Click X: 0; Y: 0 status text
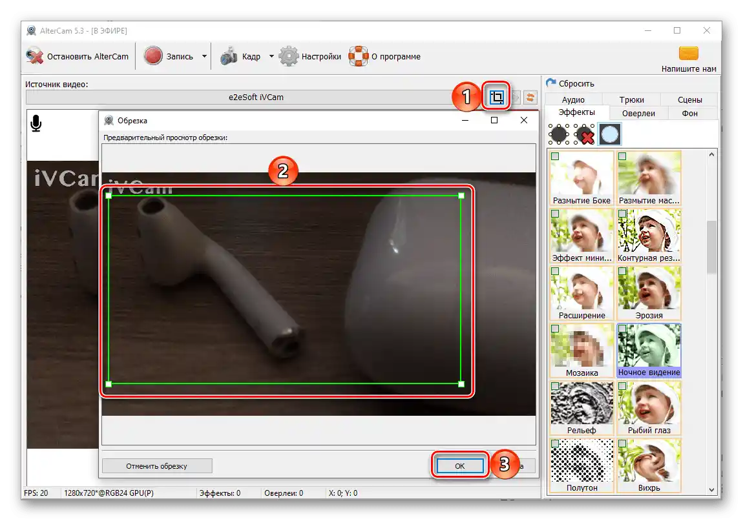The height and width of the screenshot is (521, 743). pos(343,493)
